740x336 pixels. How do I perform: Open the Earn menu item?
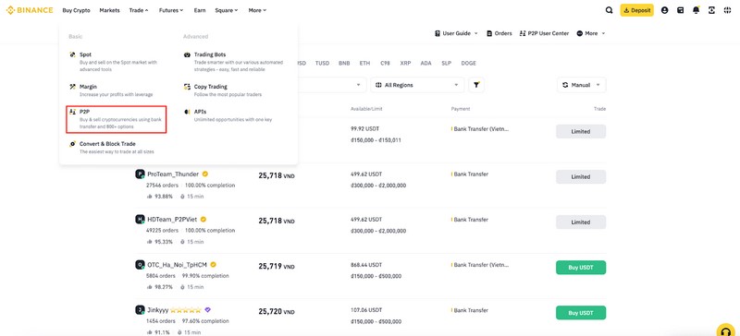(x=200, y=10)
